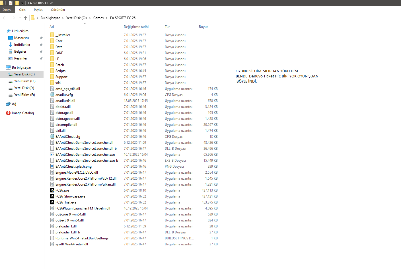Viewport: 401px width, 269px height.
Task: Select file sysdll_Win64_retail.dll
Action: coord(72,244)
